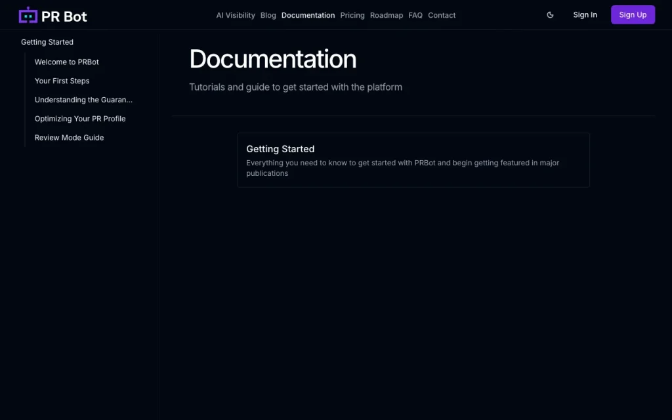Image resolution: width=672 pixels, height=420 pixels.
Task: Toggle dark mode with the moon icon
Action: point(551,15)
